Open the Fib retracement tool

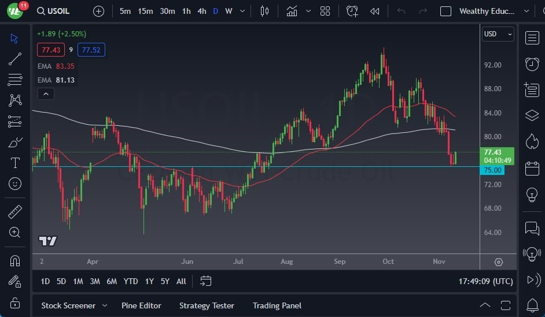click(15, 79)
